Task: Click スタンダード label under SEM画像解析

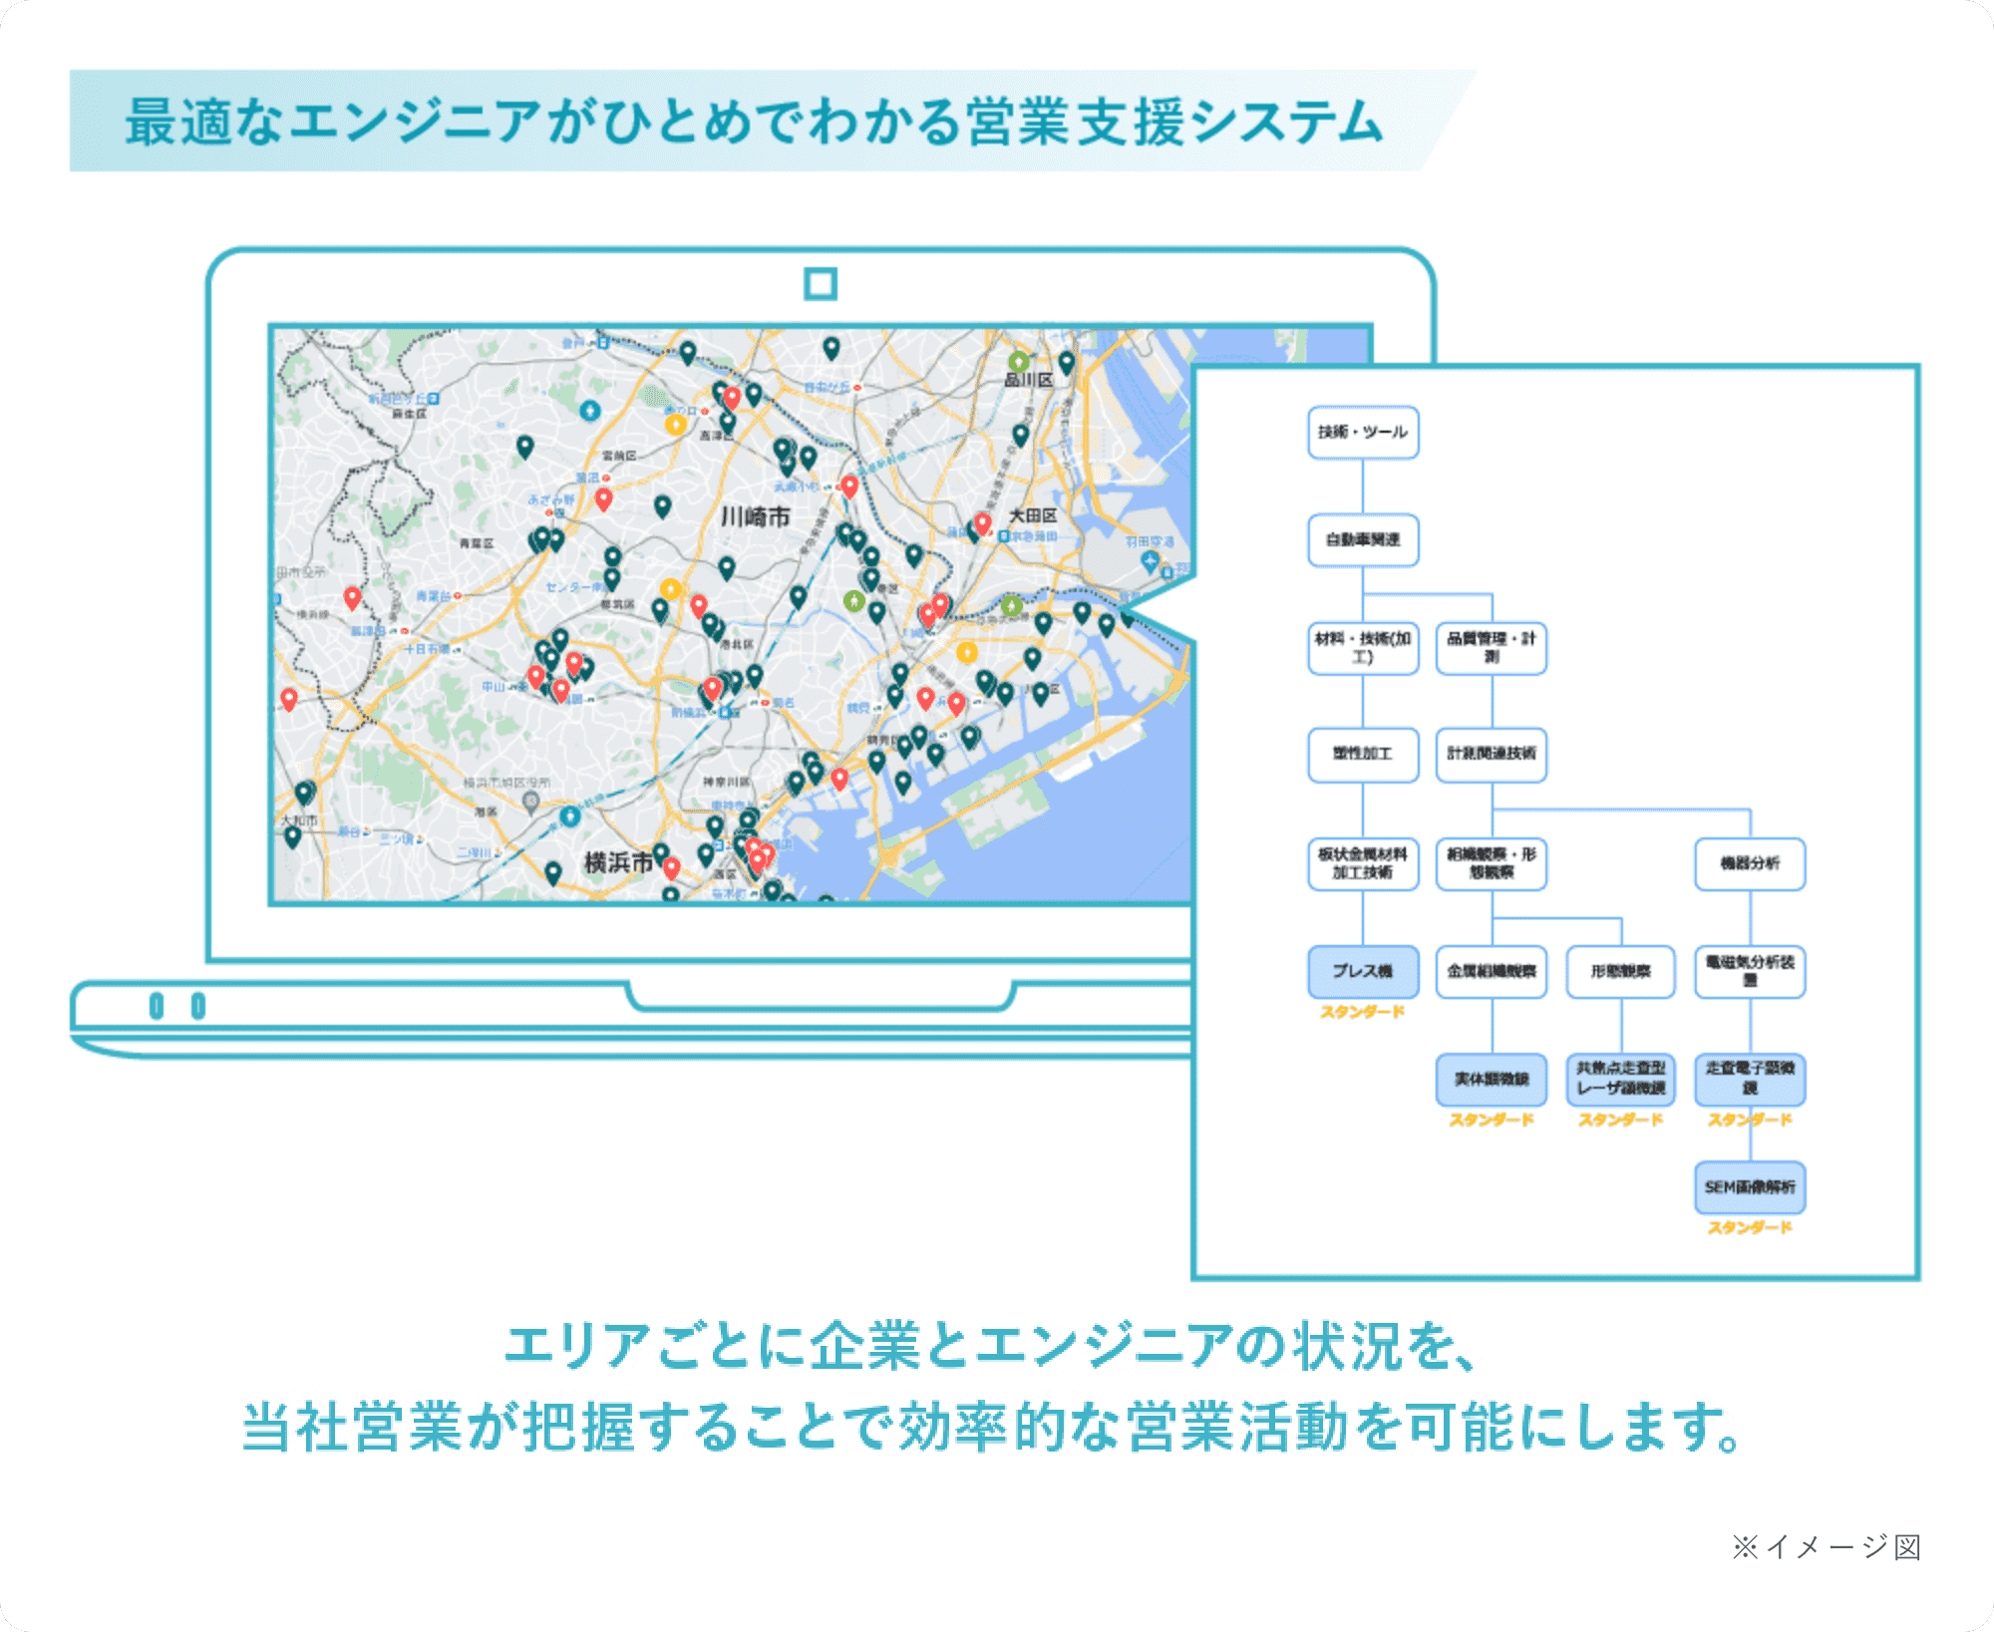Action: (1750, 1227)
